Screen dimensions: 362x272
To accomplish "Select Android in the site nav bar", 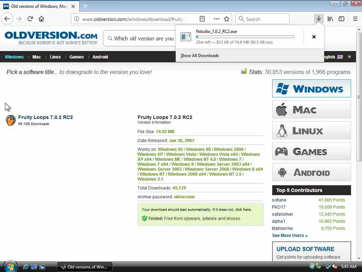I will click(x=100, y=57).
